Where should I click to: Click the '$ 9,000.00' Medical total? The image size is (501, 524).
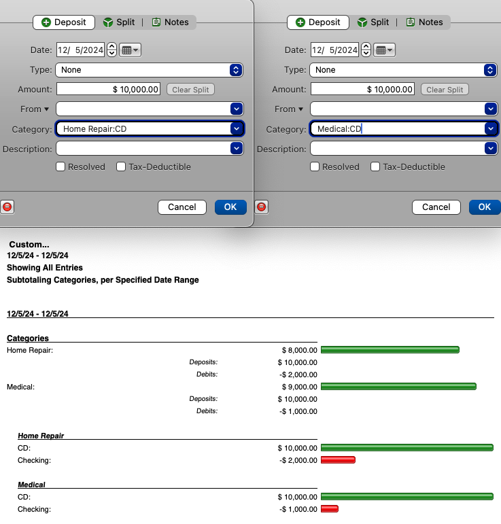(300, 387)
